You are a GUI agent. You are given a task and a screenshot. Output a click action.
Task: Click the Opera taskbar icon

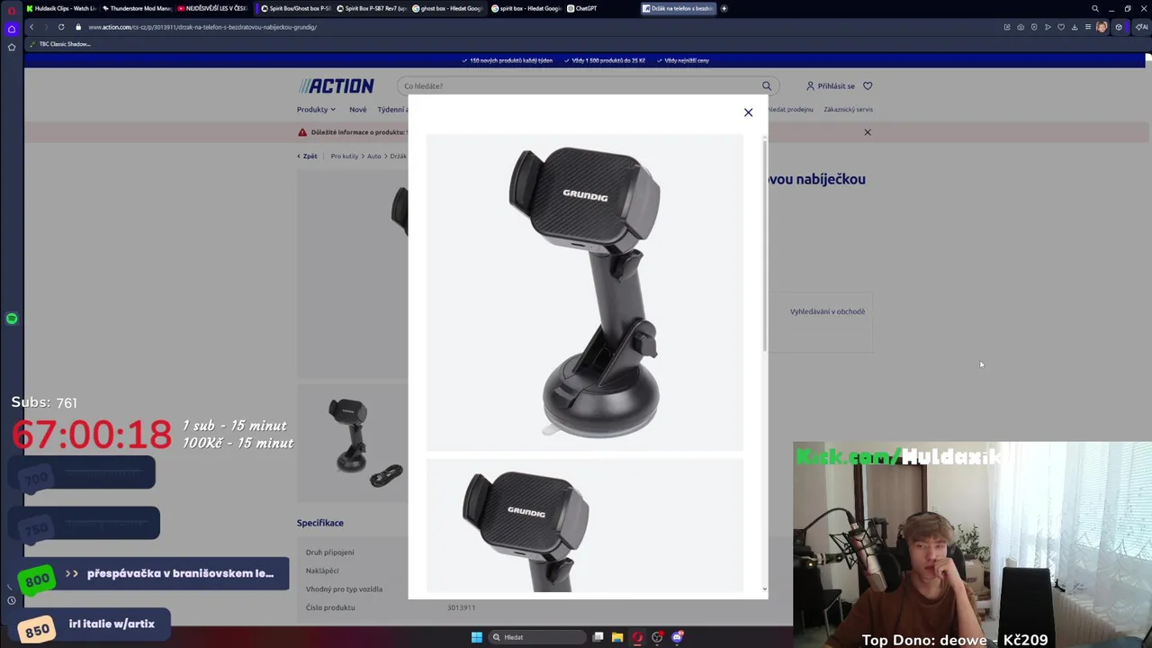(637, 637)
